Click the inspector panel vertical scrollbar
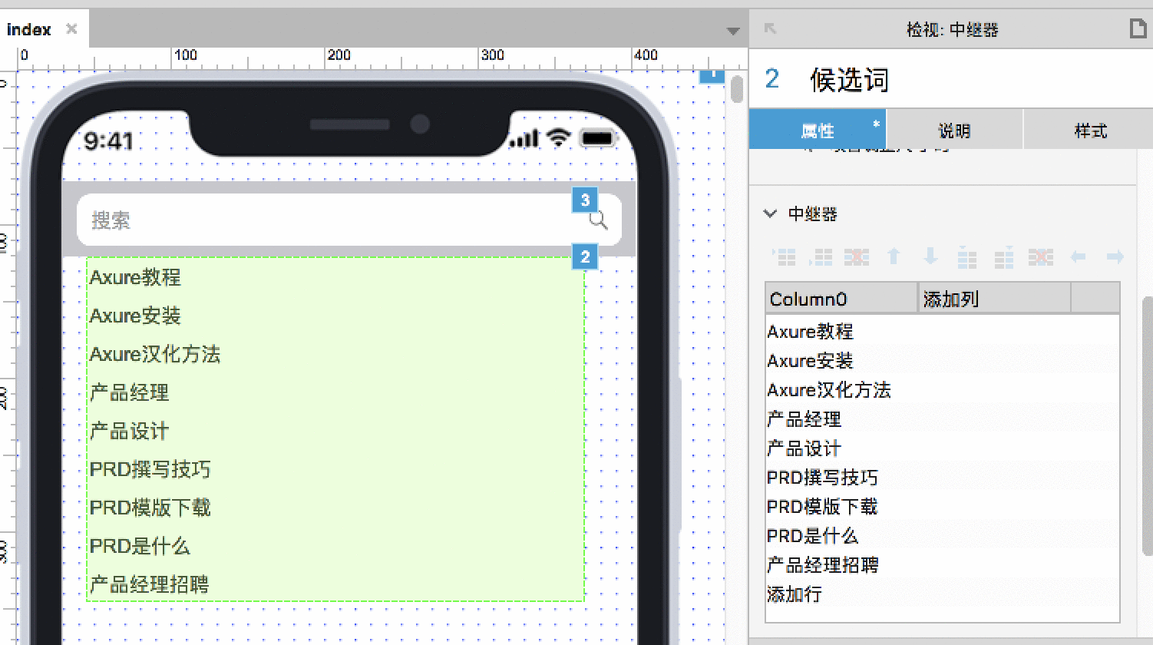1153x645 pixels. click(1148, 426)
